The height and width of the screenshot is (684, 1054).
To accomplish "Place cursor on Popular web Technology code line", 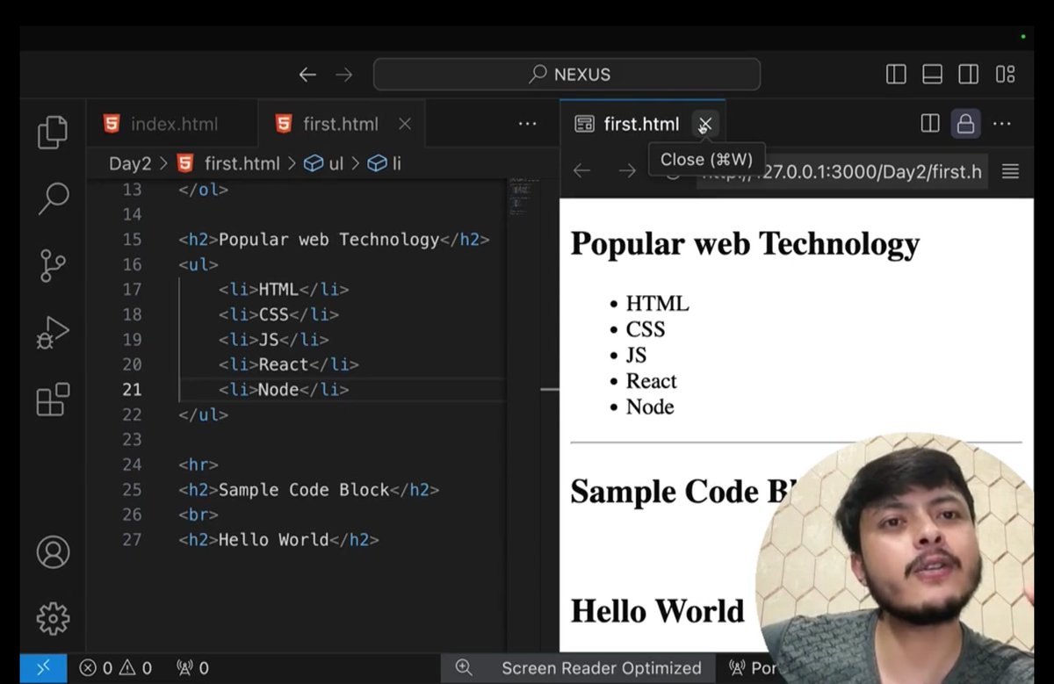I will tap(334, 240).
